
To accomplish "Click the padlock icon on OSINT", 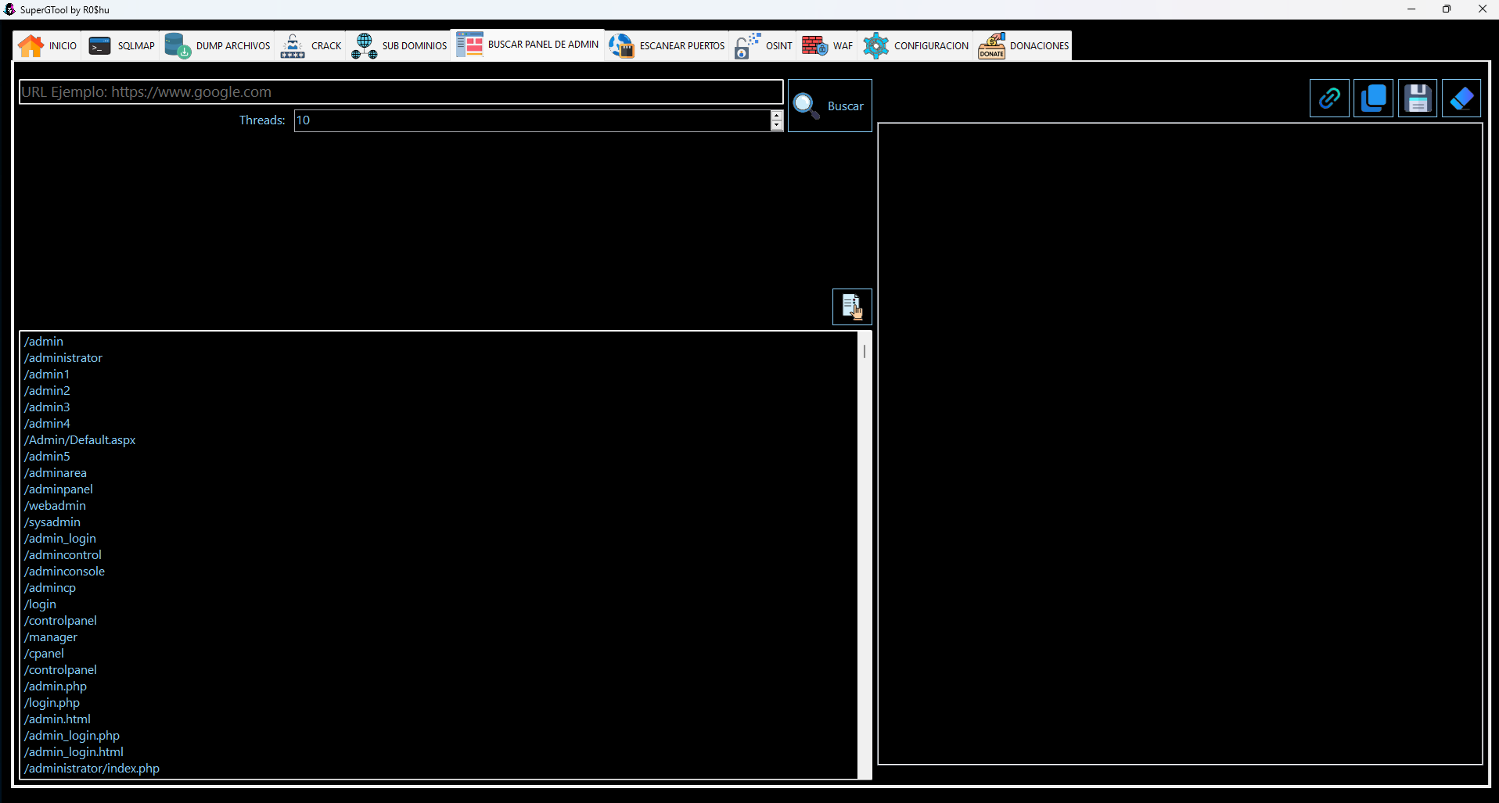I will (x=747, y=46).
